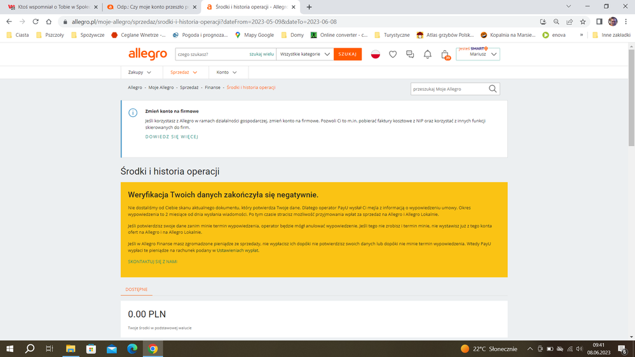
Task: Go back with browser back arrow
Action: tap(9, 22)
